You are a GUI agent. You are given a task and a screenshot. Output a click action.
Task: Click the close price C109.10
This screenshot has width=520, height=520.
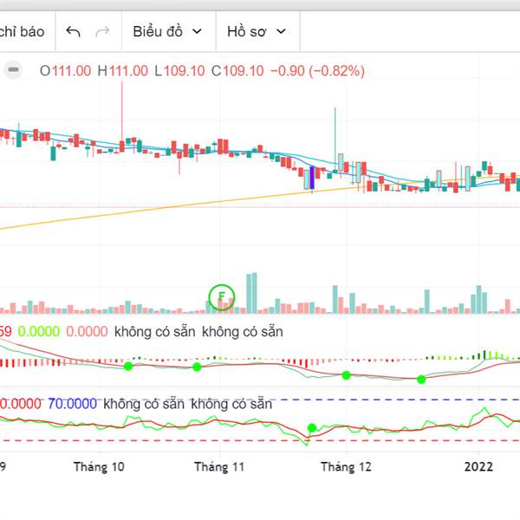pyautogui.click(x=237, y=71)
